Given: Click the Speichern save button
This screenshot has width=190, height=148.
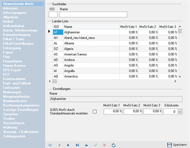Looking at the screenshot, I should [177, 145].
